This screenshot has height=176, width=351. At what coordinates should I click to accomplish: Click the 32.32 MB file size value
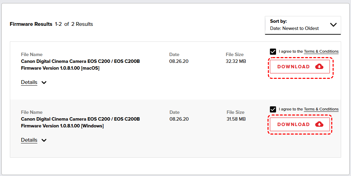(236, 61)
